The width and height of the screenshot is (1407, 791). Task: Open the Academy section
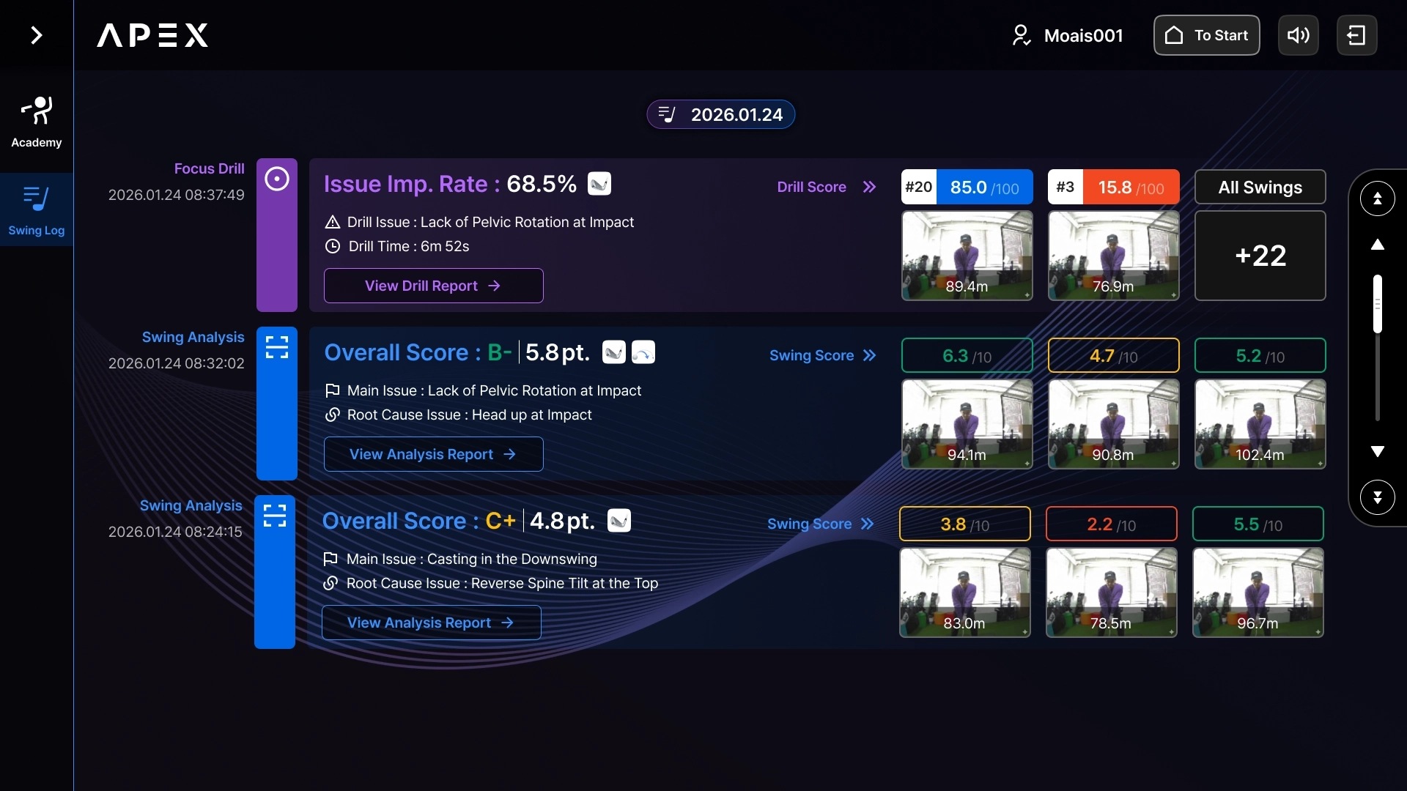[36, 122]
